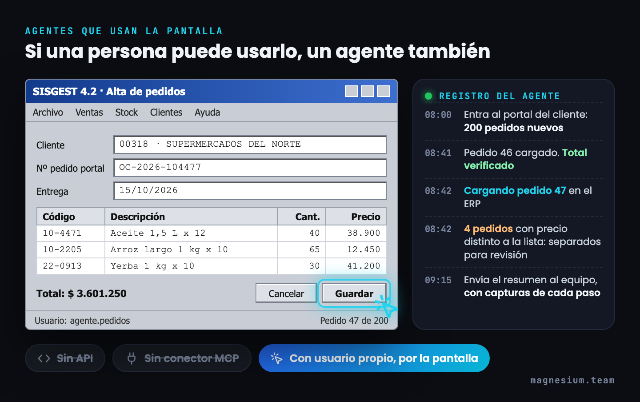Click the first window control box in title bar

(352, 91)
